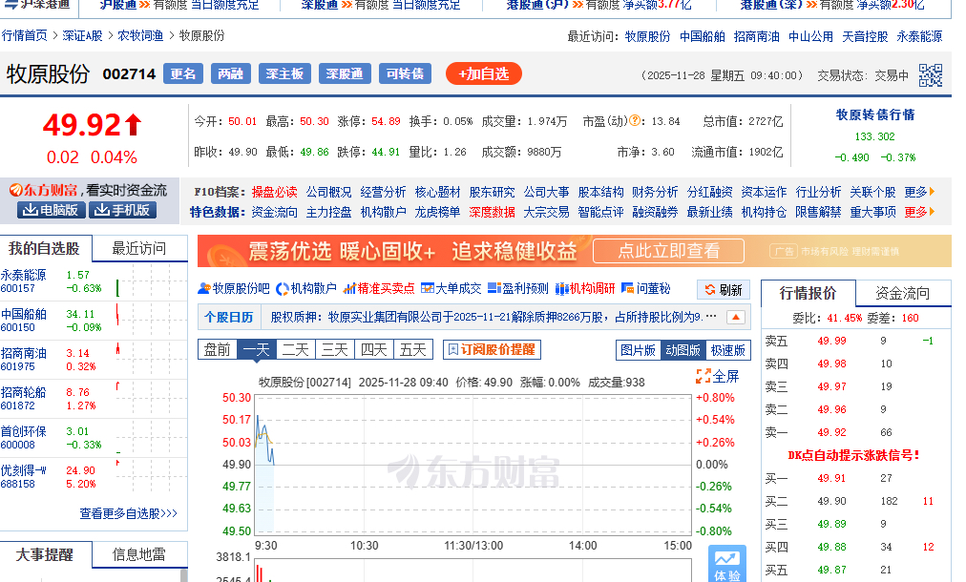The image size is (966, 582).
Task: Click the 深主板 tag
Action: 284,73
